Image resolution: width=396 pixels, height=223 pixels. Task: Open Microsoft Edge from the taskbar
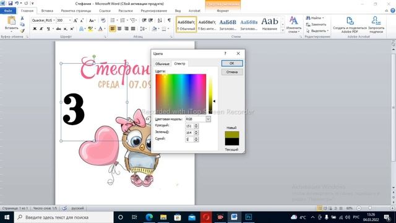coord(149,217)
